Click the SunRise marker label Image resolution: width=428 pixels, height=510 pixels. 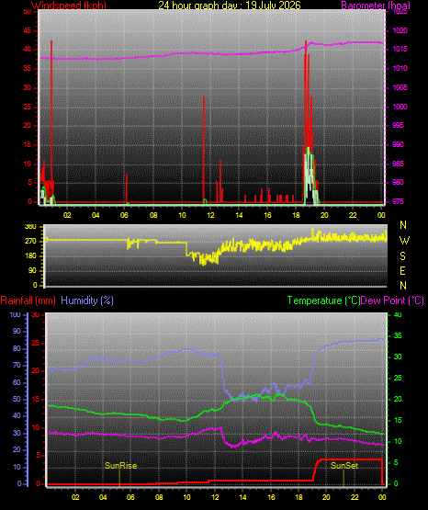pyautogui.click(x=120, y=466)
